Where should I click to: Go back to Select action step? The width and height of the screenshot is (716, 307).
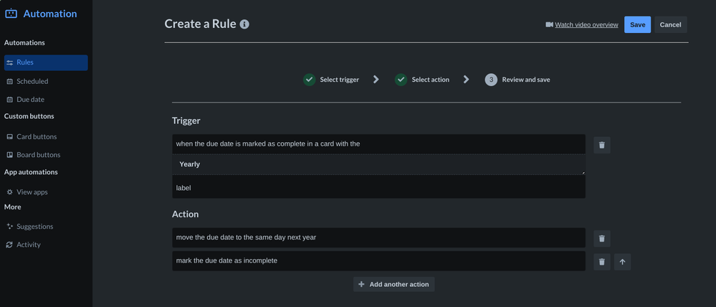point(431,80)
